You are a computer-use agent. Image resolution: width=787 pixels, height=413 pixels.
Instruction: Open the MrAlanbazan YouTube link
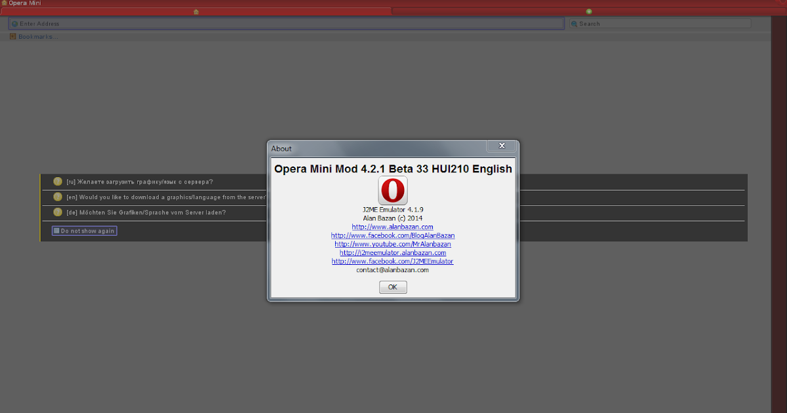tap(392, 244)
